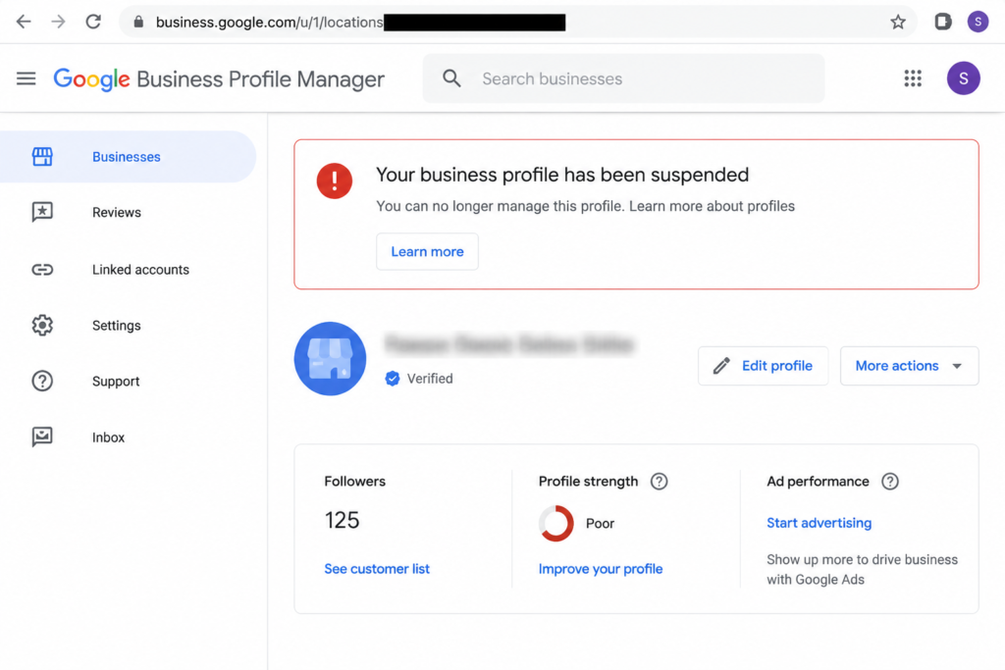The height and width of the screenshot is (670, 1005).
Task: Click the Support question mark icon
Action: tap(42, 382)
